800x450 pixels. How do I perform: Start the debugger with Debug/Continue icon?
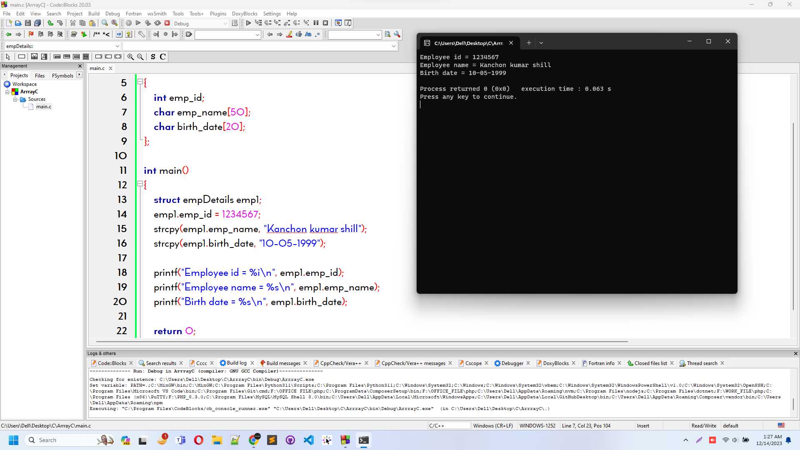249,23
